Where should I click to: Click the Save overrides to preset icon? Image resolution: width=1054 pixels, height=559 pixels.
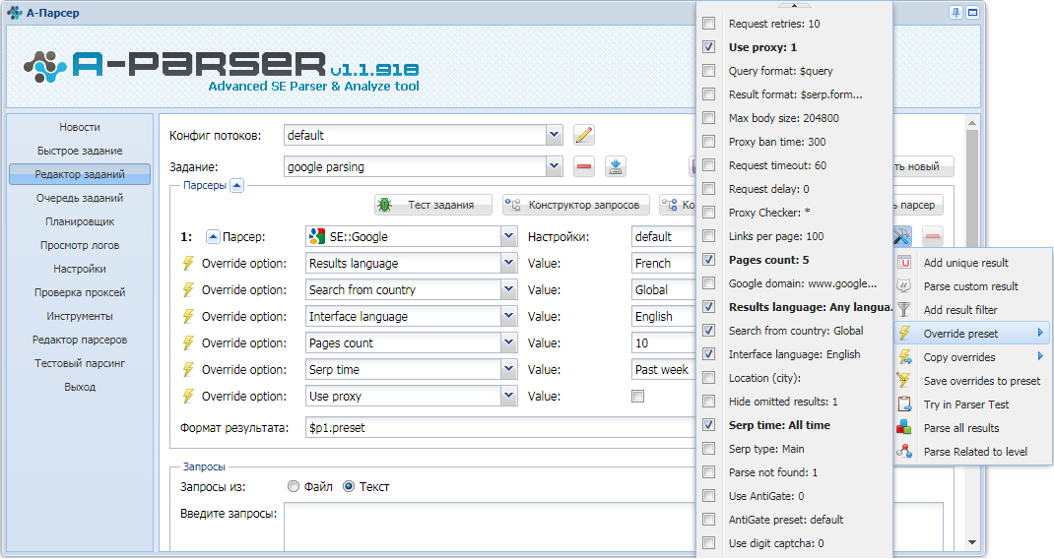(905, 381)
